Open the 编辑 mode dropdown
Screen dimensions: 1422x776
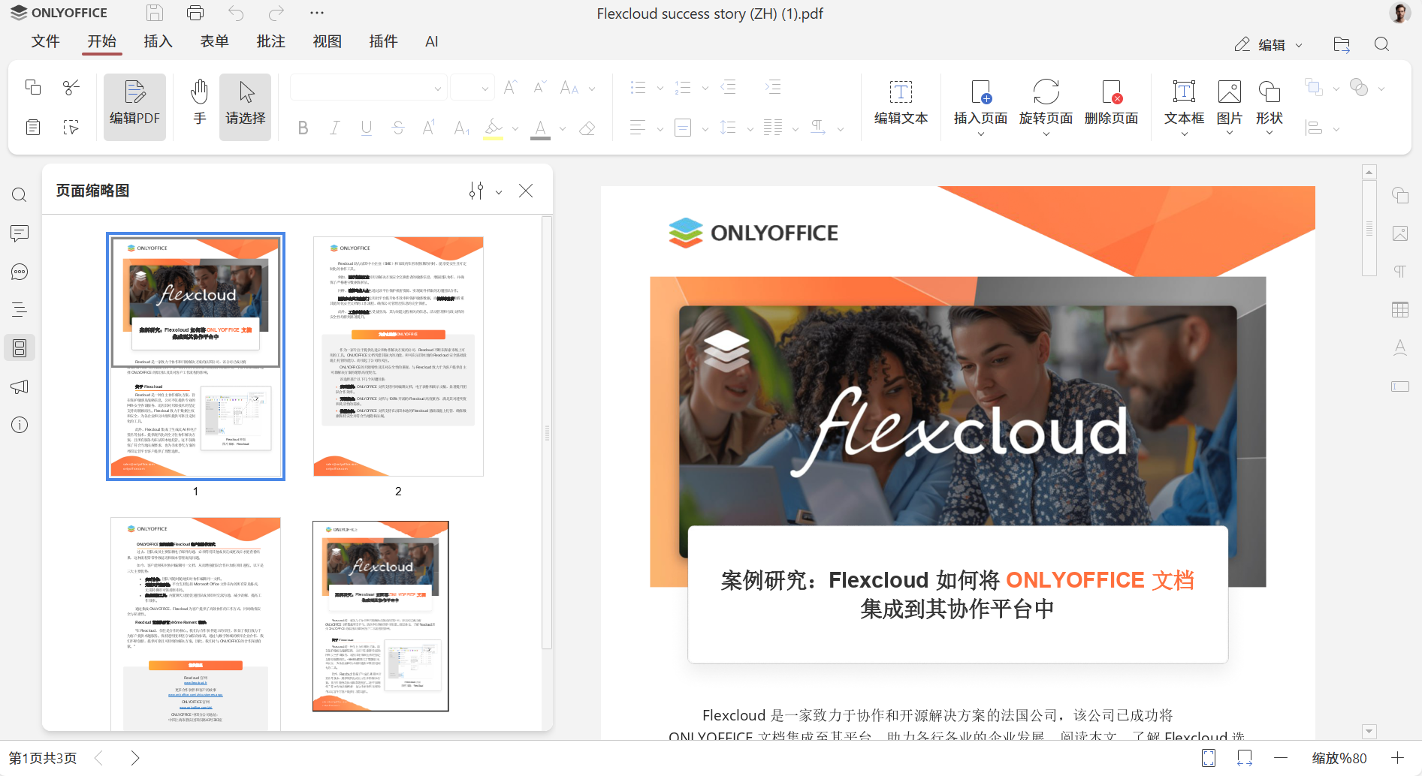[1268, 44]
